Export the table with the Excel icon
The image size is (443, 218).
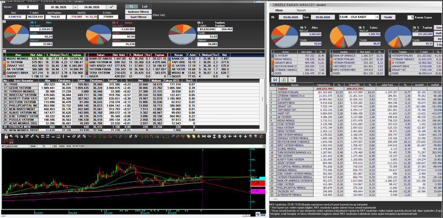(x=283, y=79)
